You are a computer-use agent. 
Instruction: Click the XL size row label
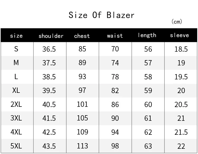coord(16,90)
